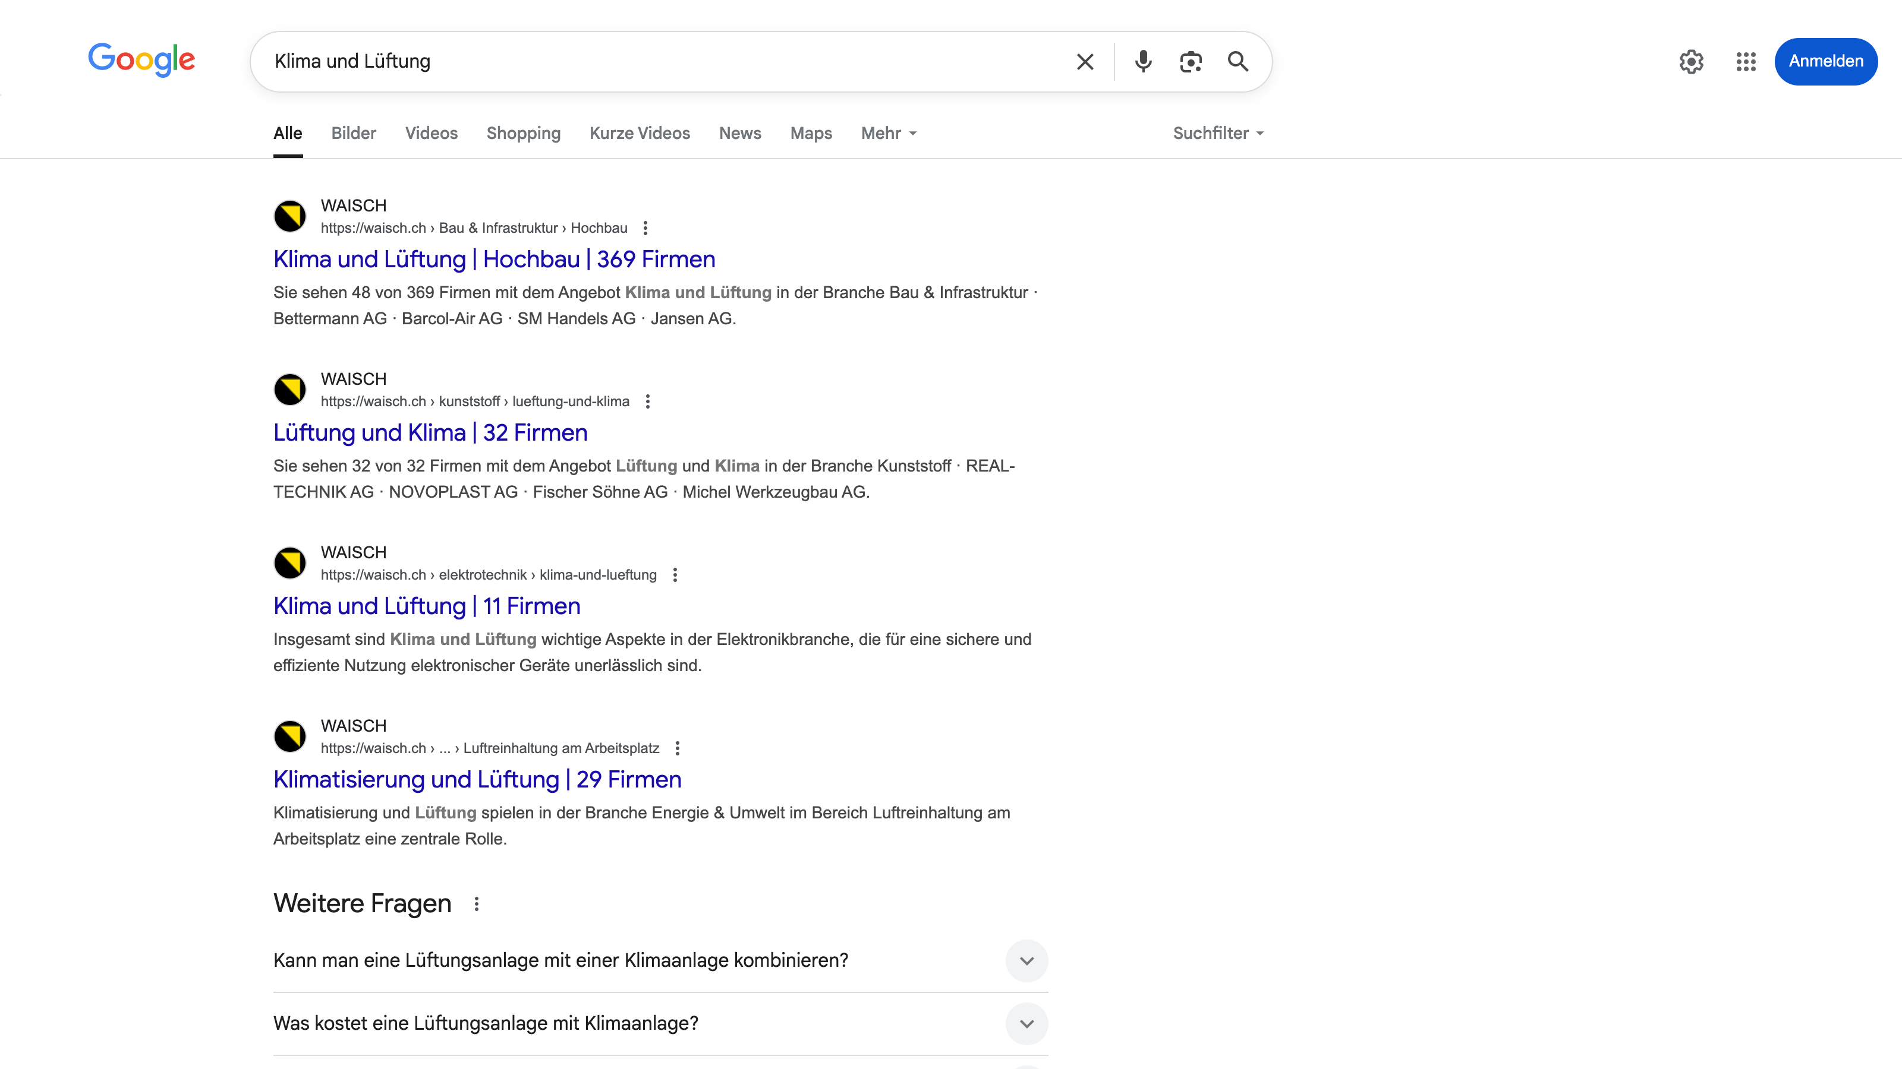Click WAISCH site name above 29 Firmen result
The image size is (1902, 1069).
[354, 726]
